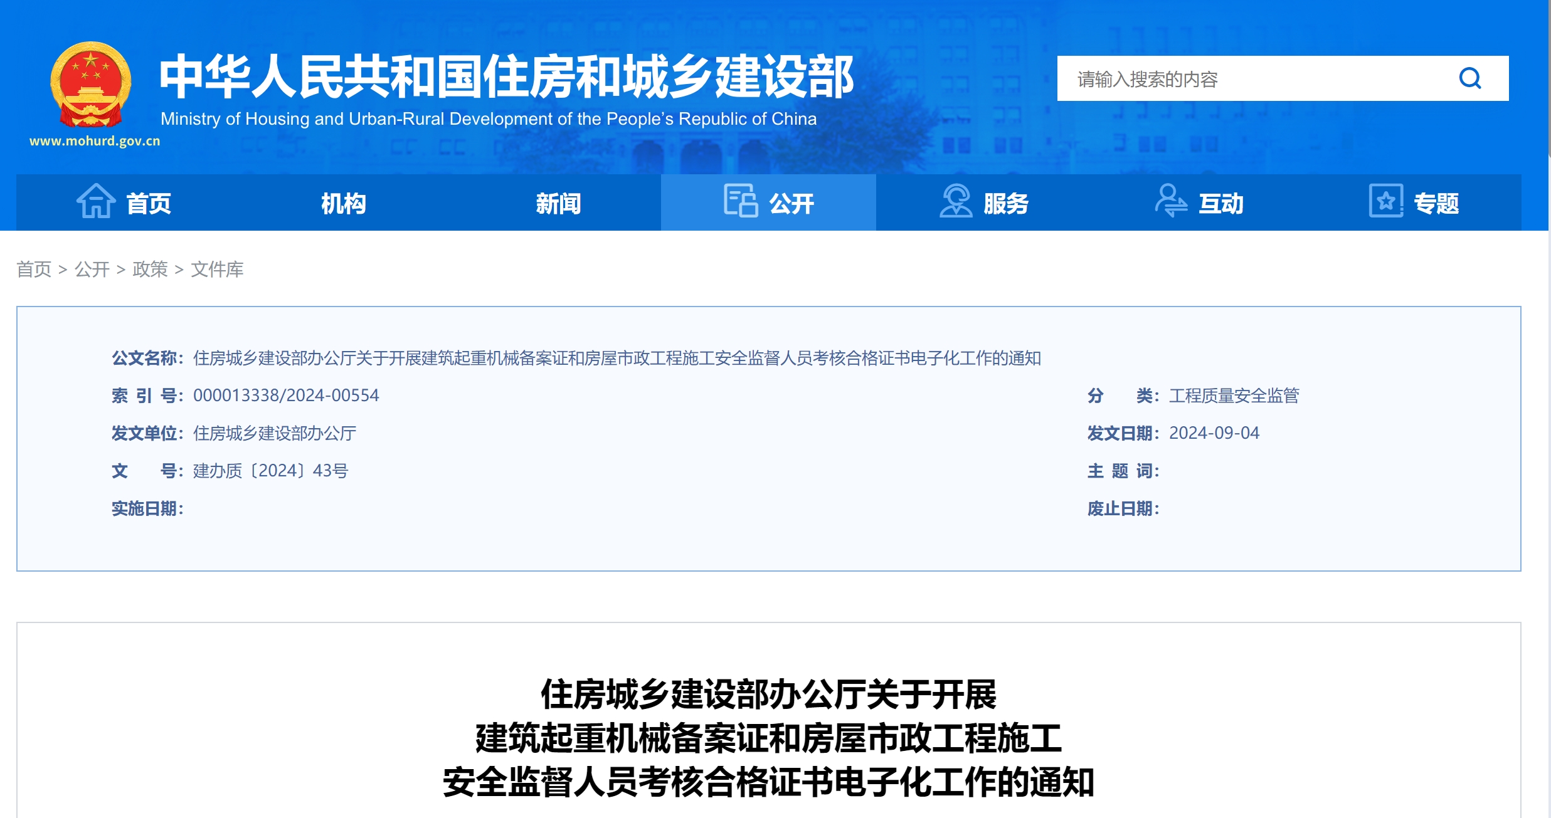1551x818 pixels.
Task: Click the 服务 headset person icon
Action: [956, 201]
